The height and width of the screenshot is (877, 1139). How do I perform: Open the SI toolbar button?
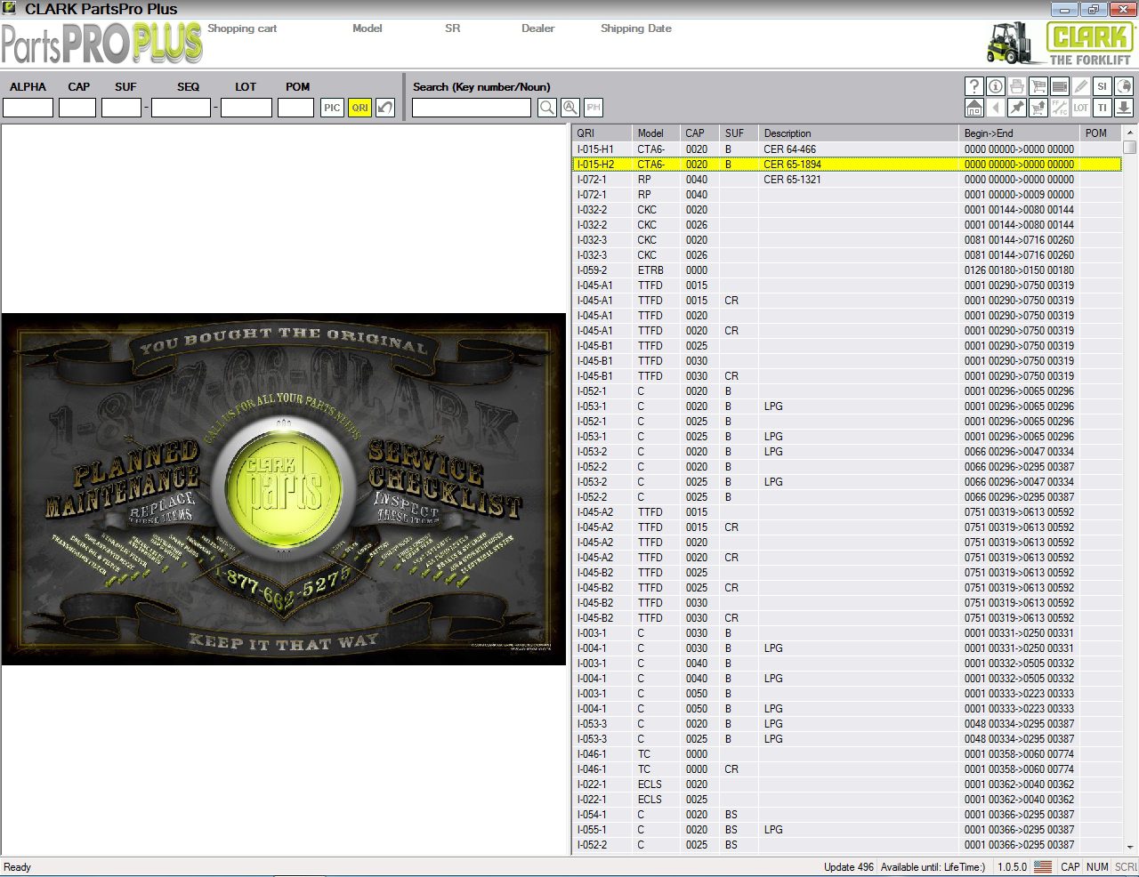(1103, 86)
